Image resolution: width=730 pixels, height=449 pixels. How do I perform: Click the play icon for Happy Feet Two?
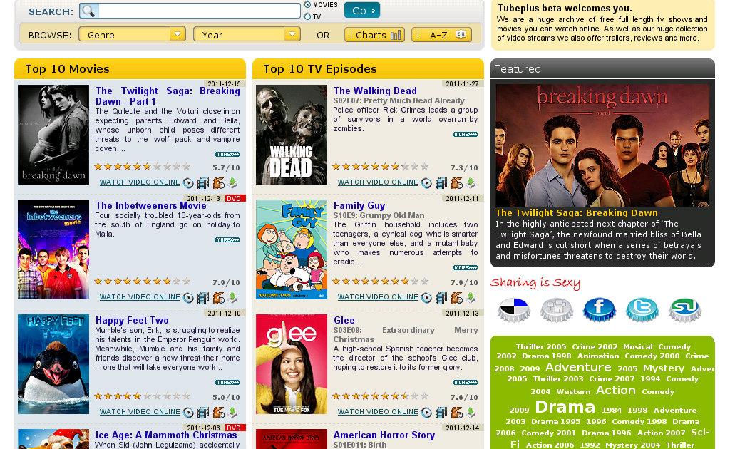[x=188, y=412]
